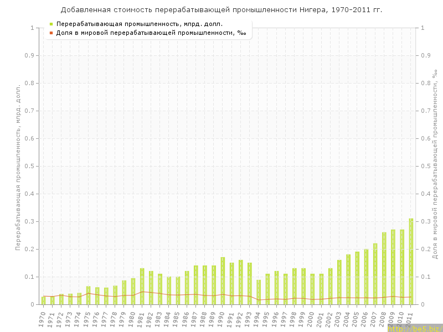Click the 1970 bar at chart start
Image resolution: width=443 pixels, height=332 pixels.
point(44,300)
